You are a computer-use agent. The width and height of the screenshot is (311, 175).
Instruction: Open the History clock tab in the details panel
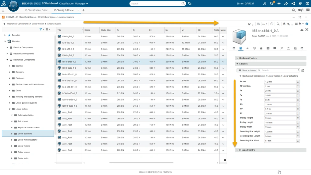[254, 48]
